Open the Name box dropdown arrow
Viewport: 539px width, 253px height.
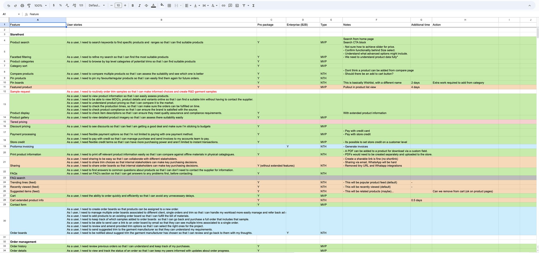click(19, 14)
